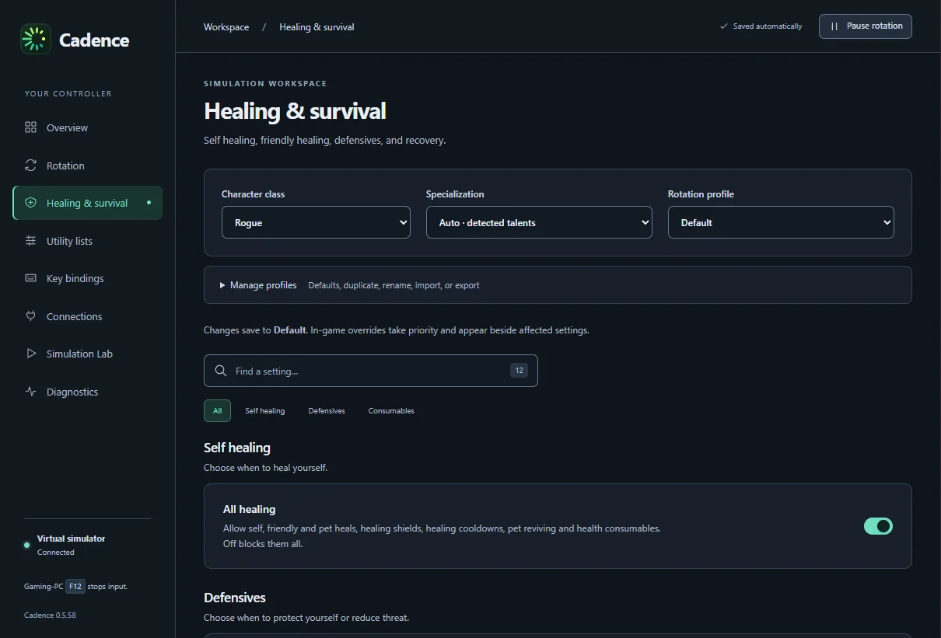Expand the Manage profiles section

558,285
